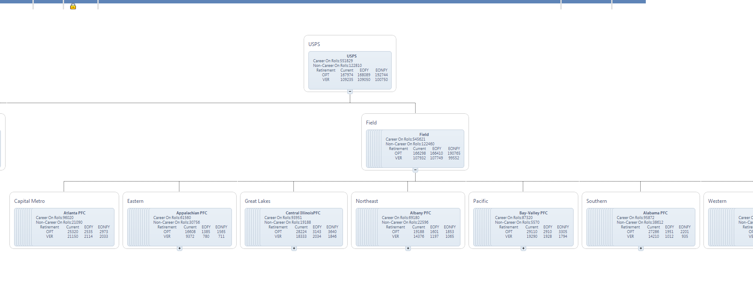Click the Great Lakes group title
The image size is (753, 300).
258,201
